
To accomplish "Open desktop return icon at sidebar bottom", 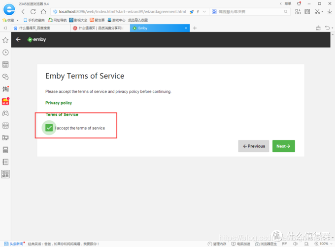I will (x=5, y=174).
